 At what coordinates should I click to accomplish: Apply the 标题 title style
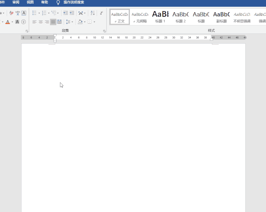click(x=201, y=17)
